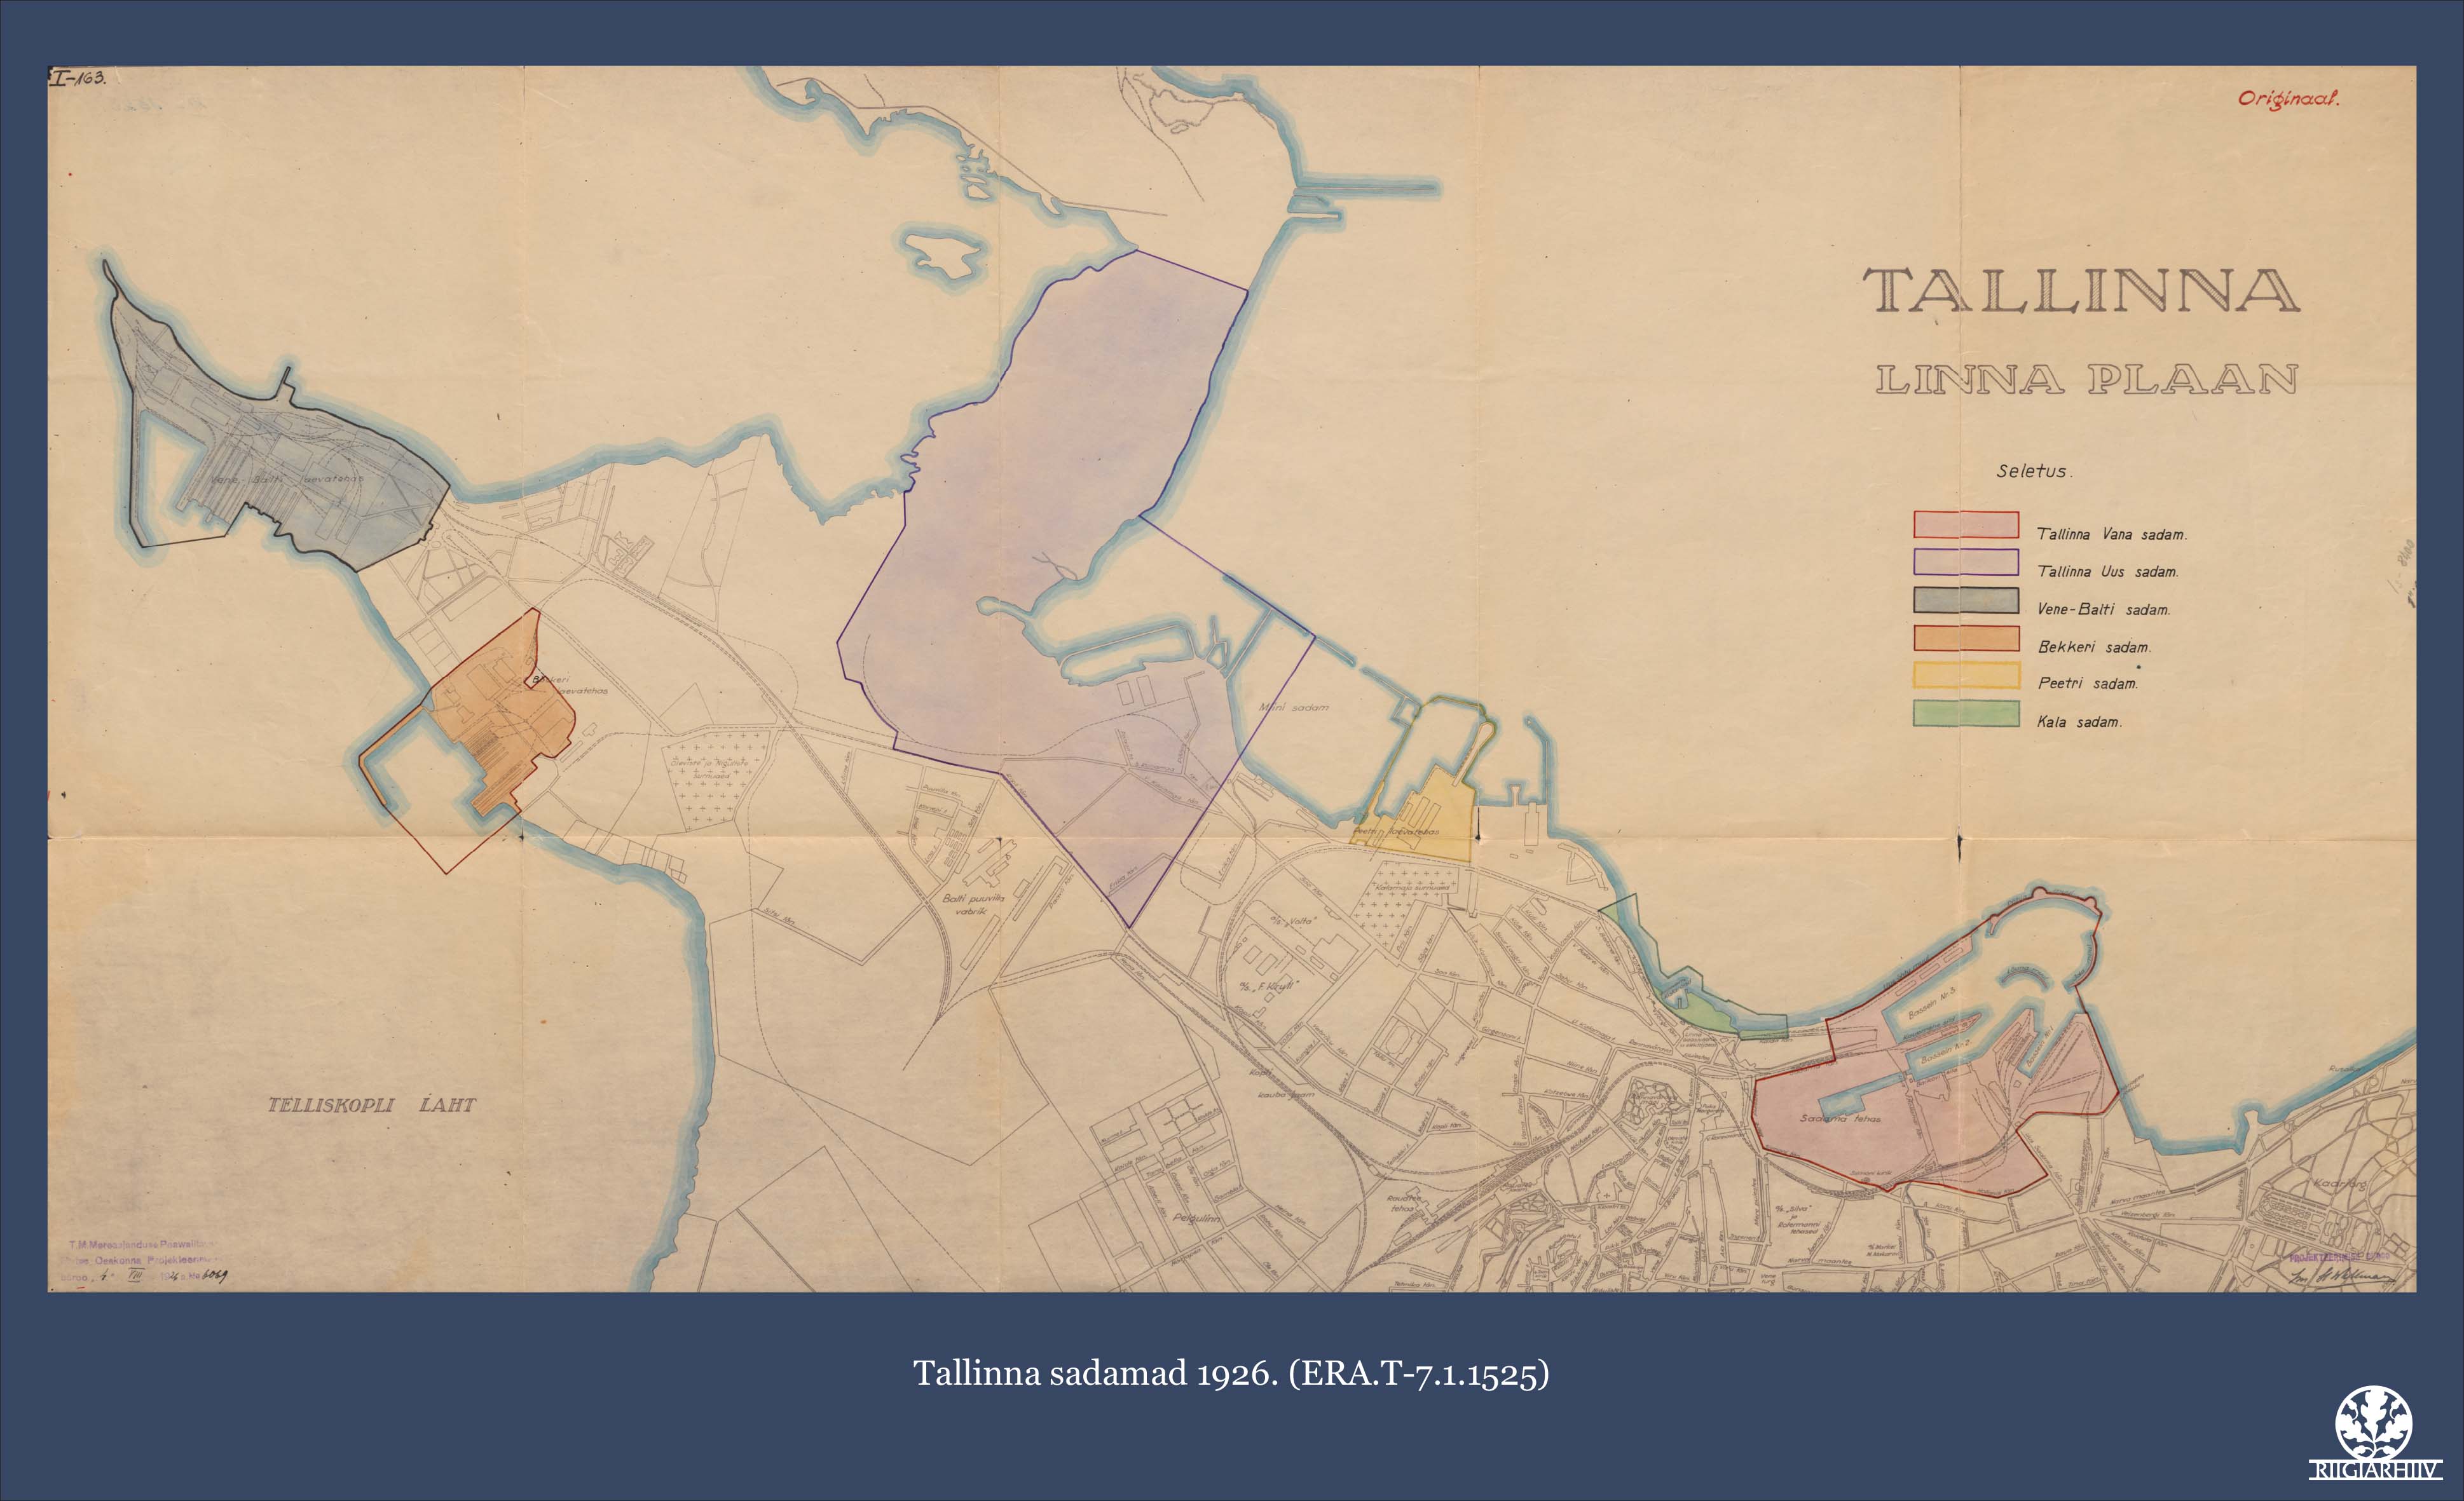Click the Miini sadam label on the map
Viewport: 2464px width, 1501px height.
click(1293, 707)
